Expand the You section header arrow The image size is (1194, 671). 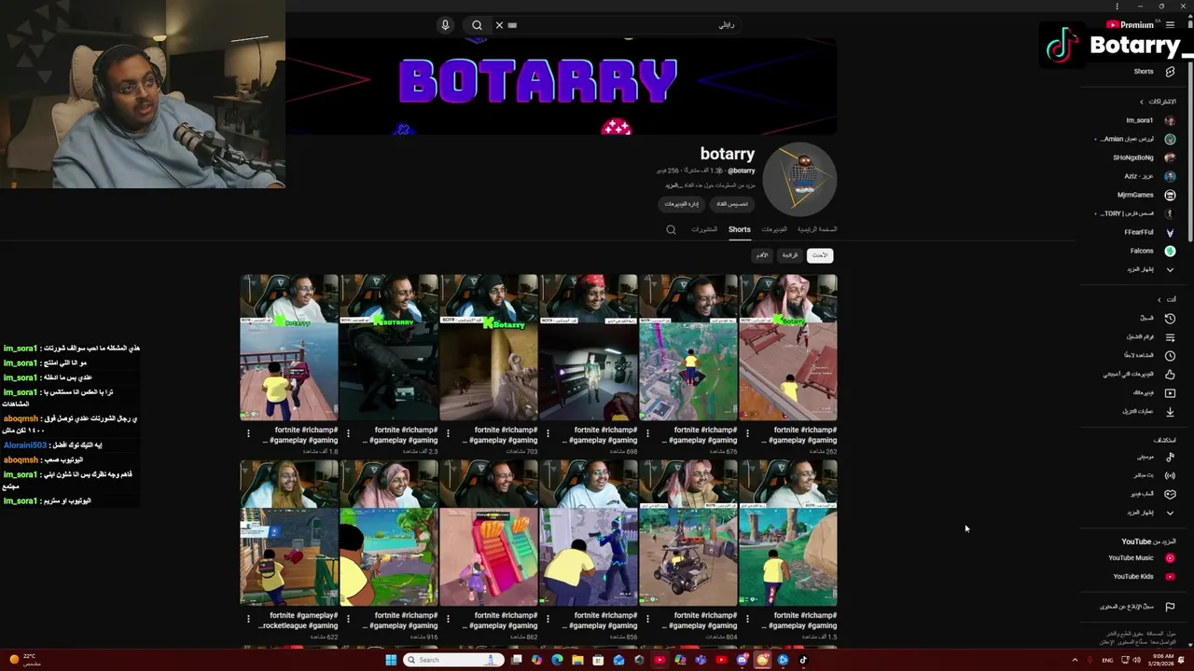click(1159, 299)
